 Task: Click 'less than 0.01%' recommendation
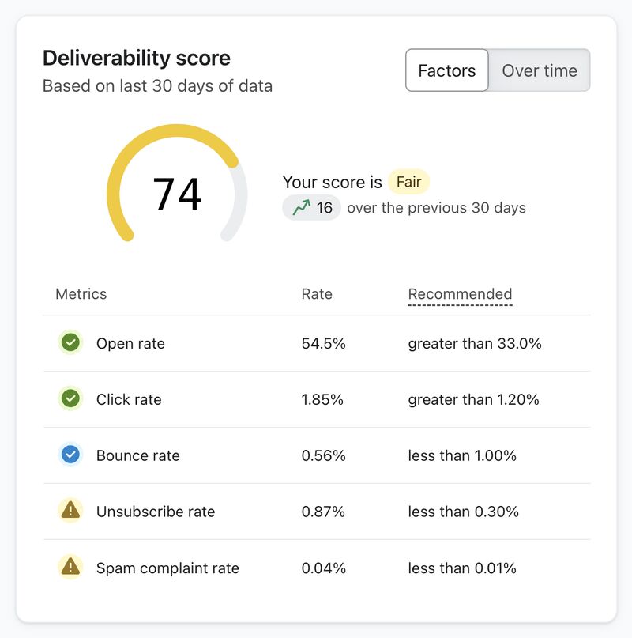click(x=462, y=568)
